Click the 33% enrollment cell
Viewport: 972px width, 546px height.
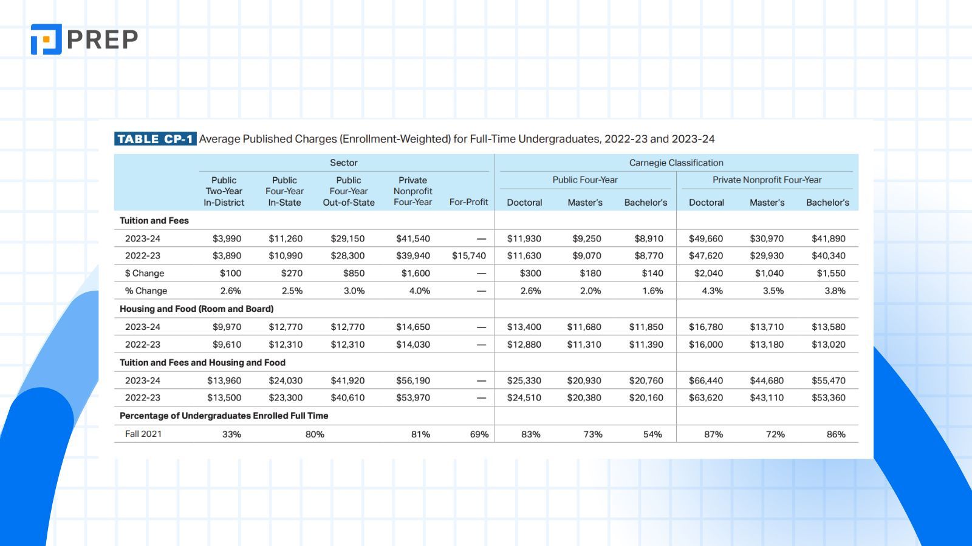(x=231, y=434)
